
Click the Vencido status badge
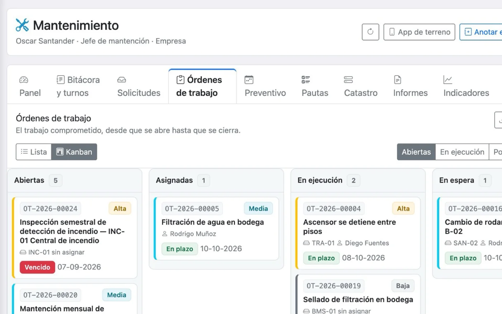tap(37, 267)
